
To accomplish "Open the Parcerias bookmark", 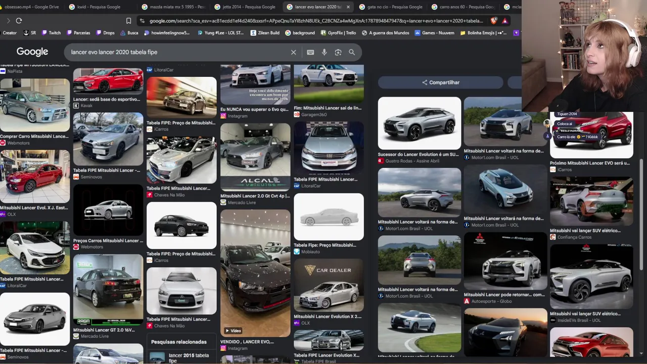I will (78, 33).
